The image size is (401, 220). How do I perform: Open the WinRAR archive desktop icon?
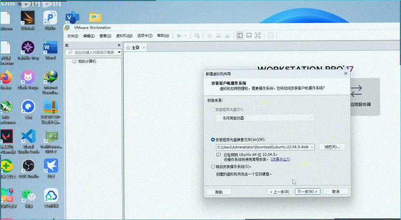click(x=50, y=112)
